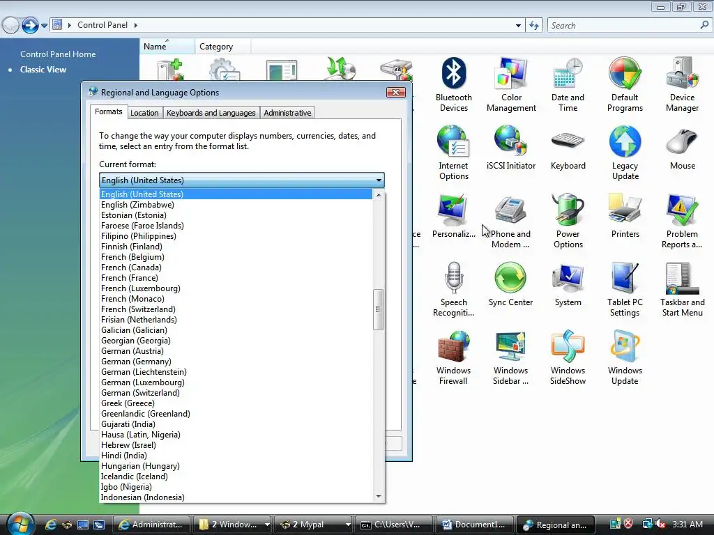Click format list scroll-down arrow
Viewport: 714px width, 535px height.
378,497
